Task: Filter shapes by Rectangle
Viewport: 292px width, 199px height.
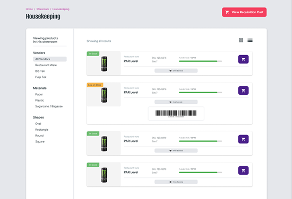Action: click(42, 130)
